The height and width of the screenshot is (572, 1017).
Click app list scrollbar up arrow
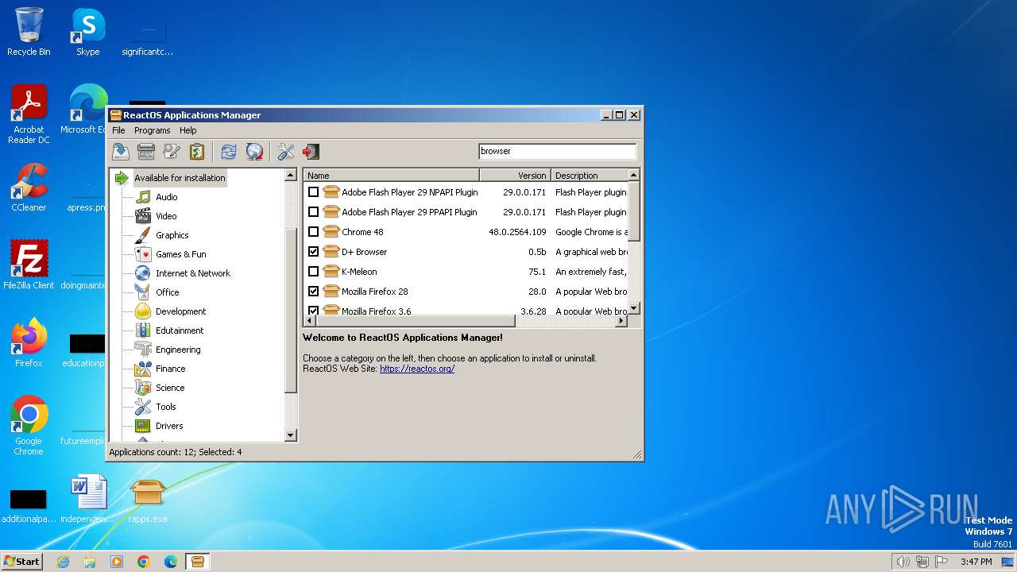click(x=634, y=175)
